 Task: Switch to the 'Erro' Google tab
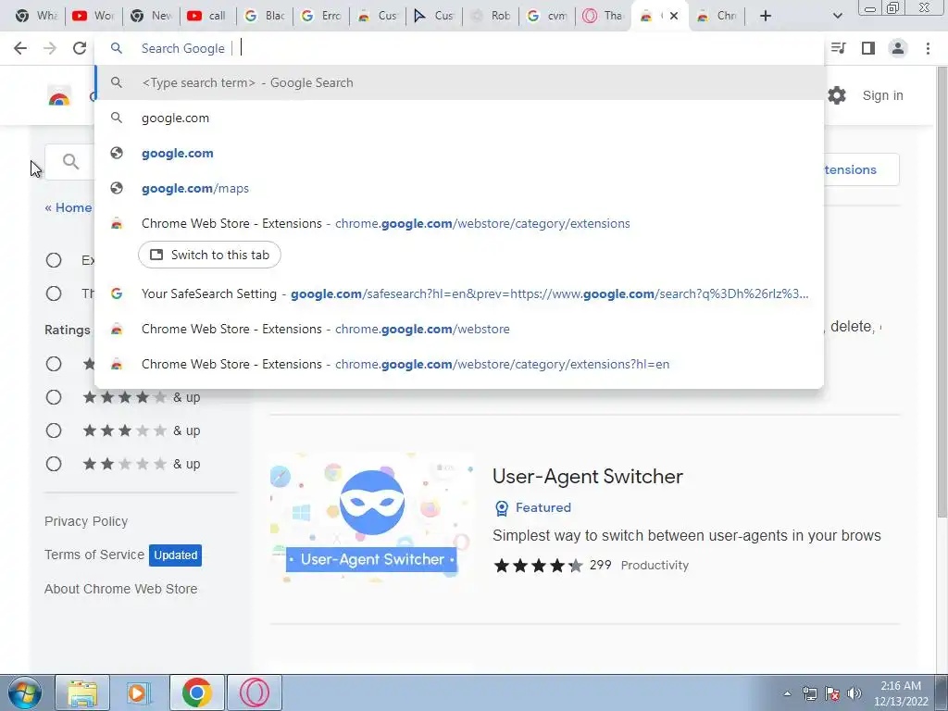pos(321,16)
